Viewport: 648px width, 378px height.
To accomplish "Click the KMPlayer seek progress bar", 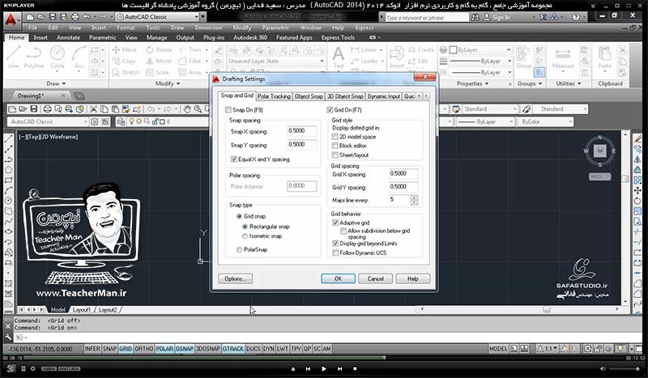I will pos(324,359).
